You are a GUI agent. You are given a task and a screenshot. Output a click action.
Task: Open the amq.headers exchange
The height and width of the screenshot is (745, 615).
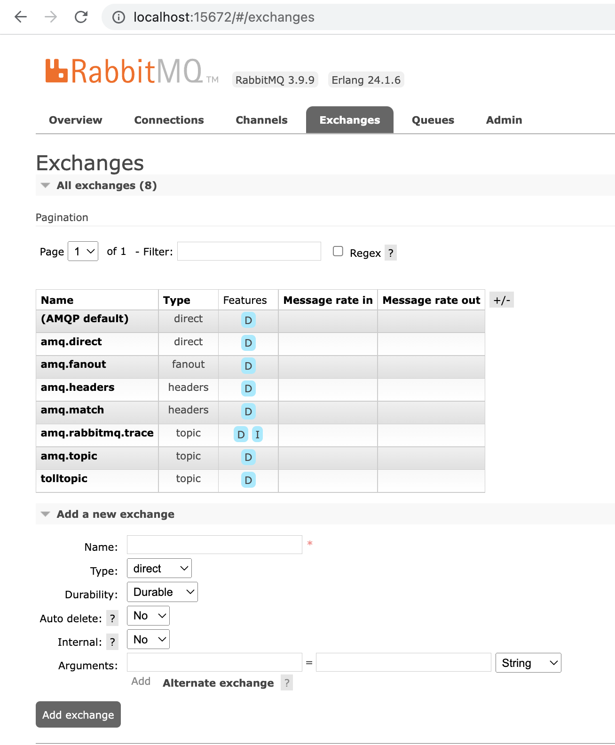[78, 387]
